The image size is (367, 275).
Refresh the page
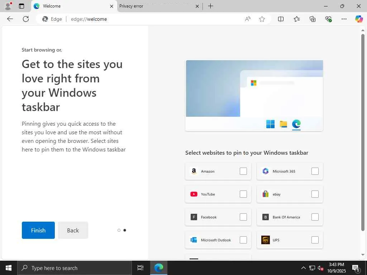tap(26, 19)
